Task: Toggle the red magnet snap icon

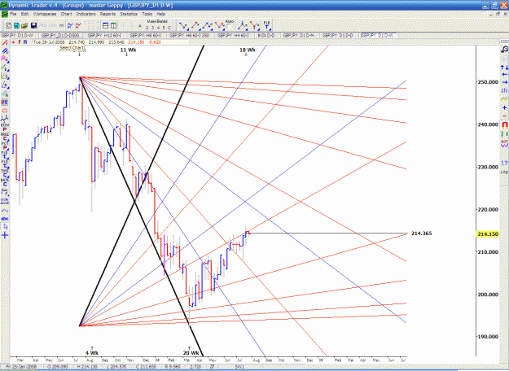Action: click(504, 124)
